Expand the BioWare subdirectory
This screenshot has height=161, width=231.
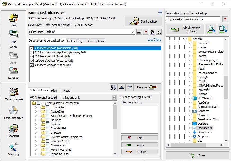click(x=36, y=120)
